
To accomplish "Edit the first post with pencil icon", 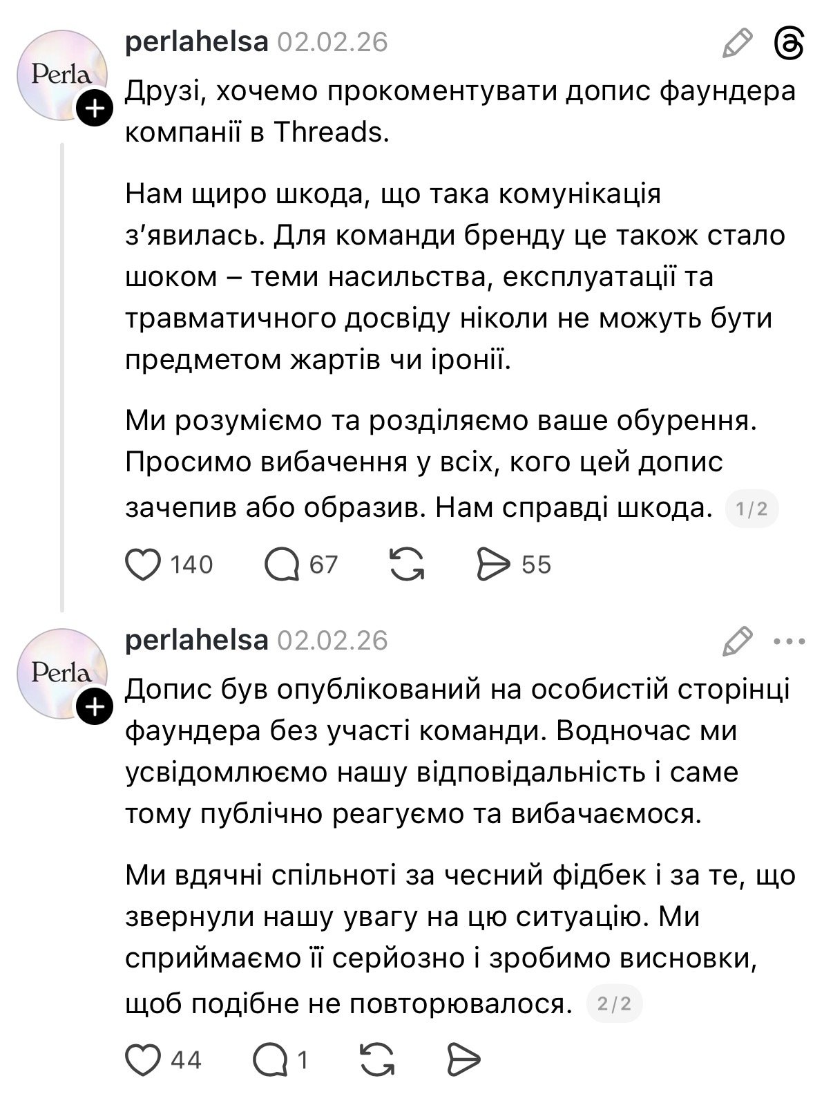I will coord(737,43).
